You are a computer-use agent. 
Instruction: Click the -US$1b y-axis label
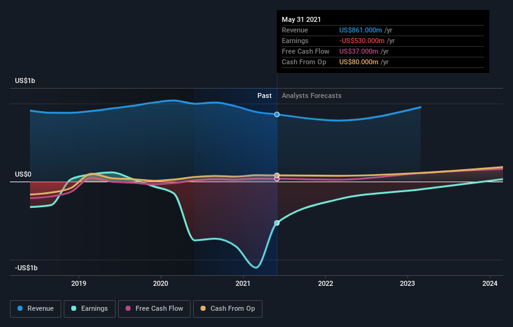(26, 268)
